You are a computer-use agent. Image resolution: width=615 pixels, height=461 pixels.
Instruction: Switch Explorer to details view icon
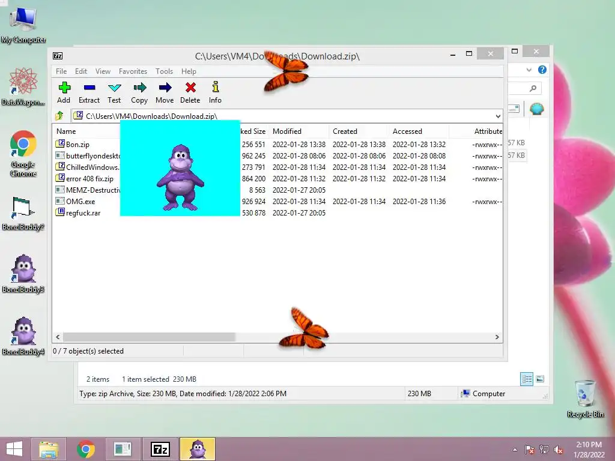(526, 379)
